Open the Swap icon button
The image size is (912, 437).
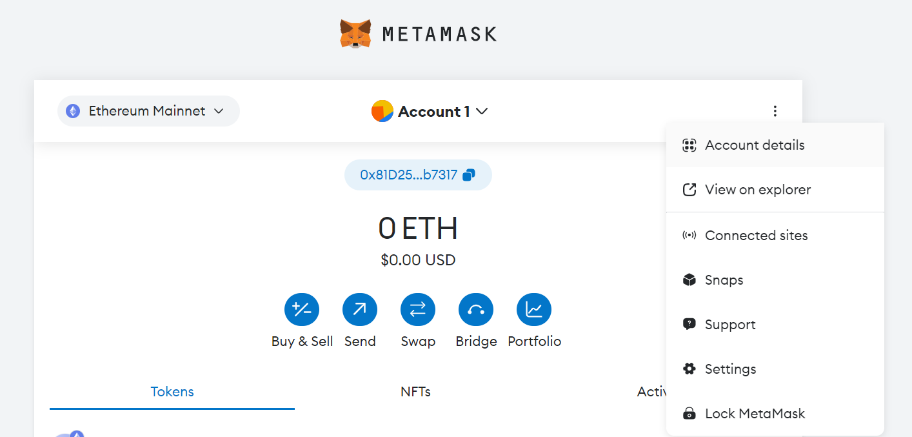tap(418, 310)
